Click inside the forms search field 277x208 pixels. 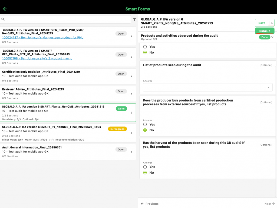[x=68, y=19]
